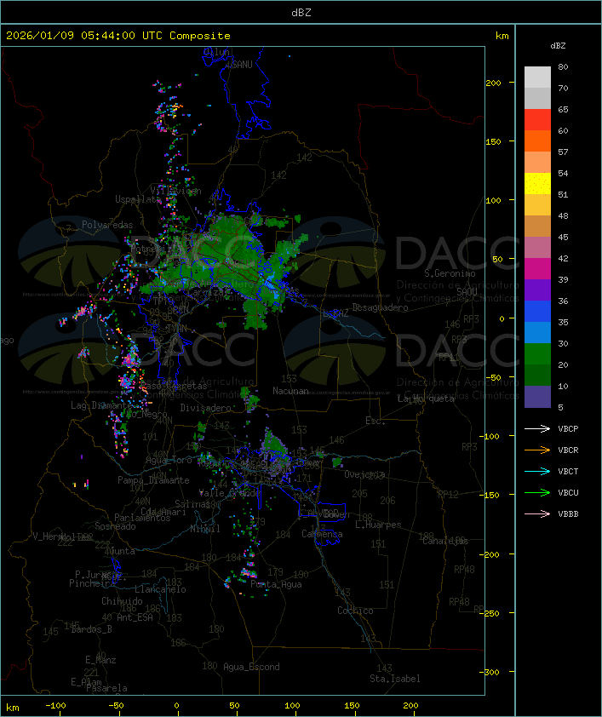The width and height of the screenshot is (602, 717).
Task: Click the dBZ title at the top
Action: (301, 12)
